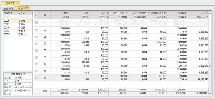This screenshot has width=215, height=99.
Task: Click the 국외근로100만 column header
Action: coord(118,13)
